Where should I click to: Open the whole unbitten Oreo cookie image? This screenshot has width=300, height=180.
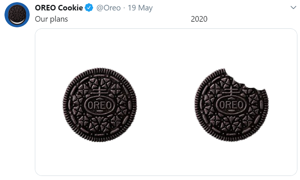point(100,105)
